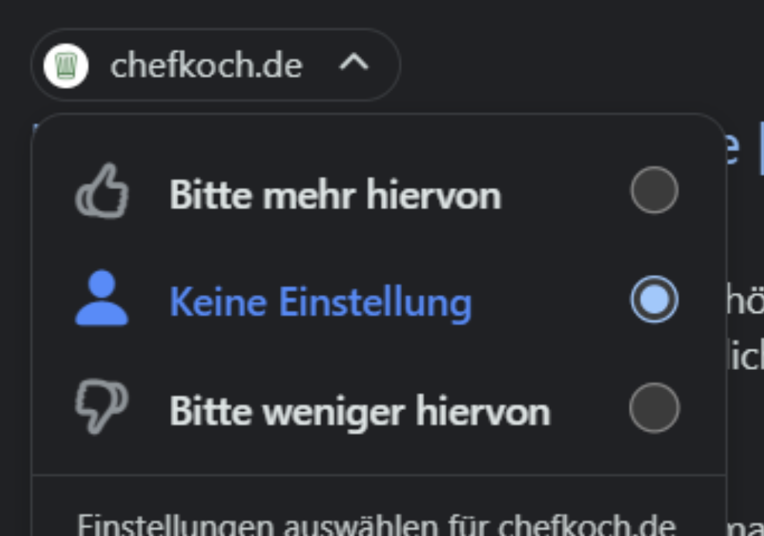764x536 pixels.
Task: Click the thumbs-up icon
Action: (x=101, y=191)
